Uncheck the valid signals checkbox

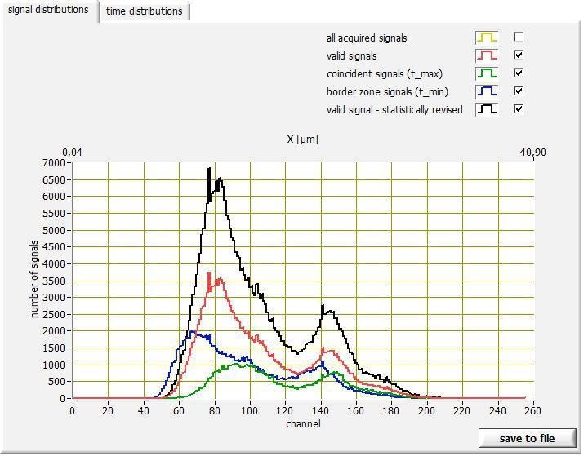tap(519, 55)
